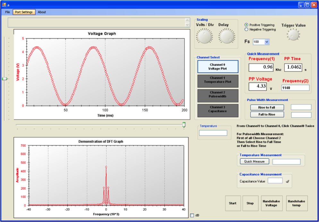Click the horizontal slider below Voltage Graph
Screen dimensions: 319x222
tap(184, 125)
